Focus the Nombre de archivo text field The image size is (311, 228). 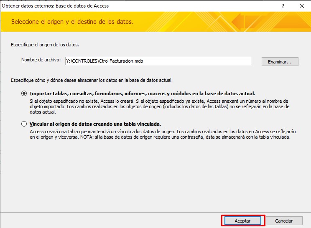[158, 61]
